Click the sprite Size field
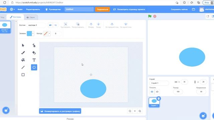 pyautogui.click(x=178, y=92)
